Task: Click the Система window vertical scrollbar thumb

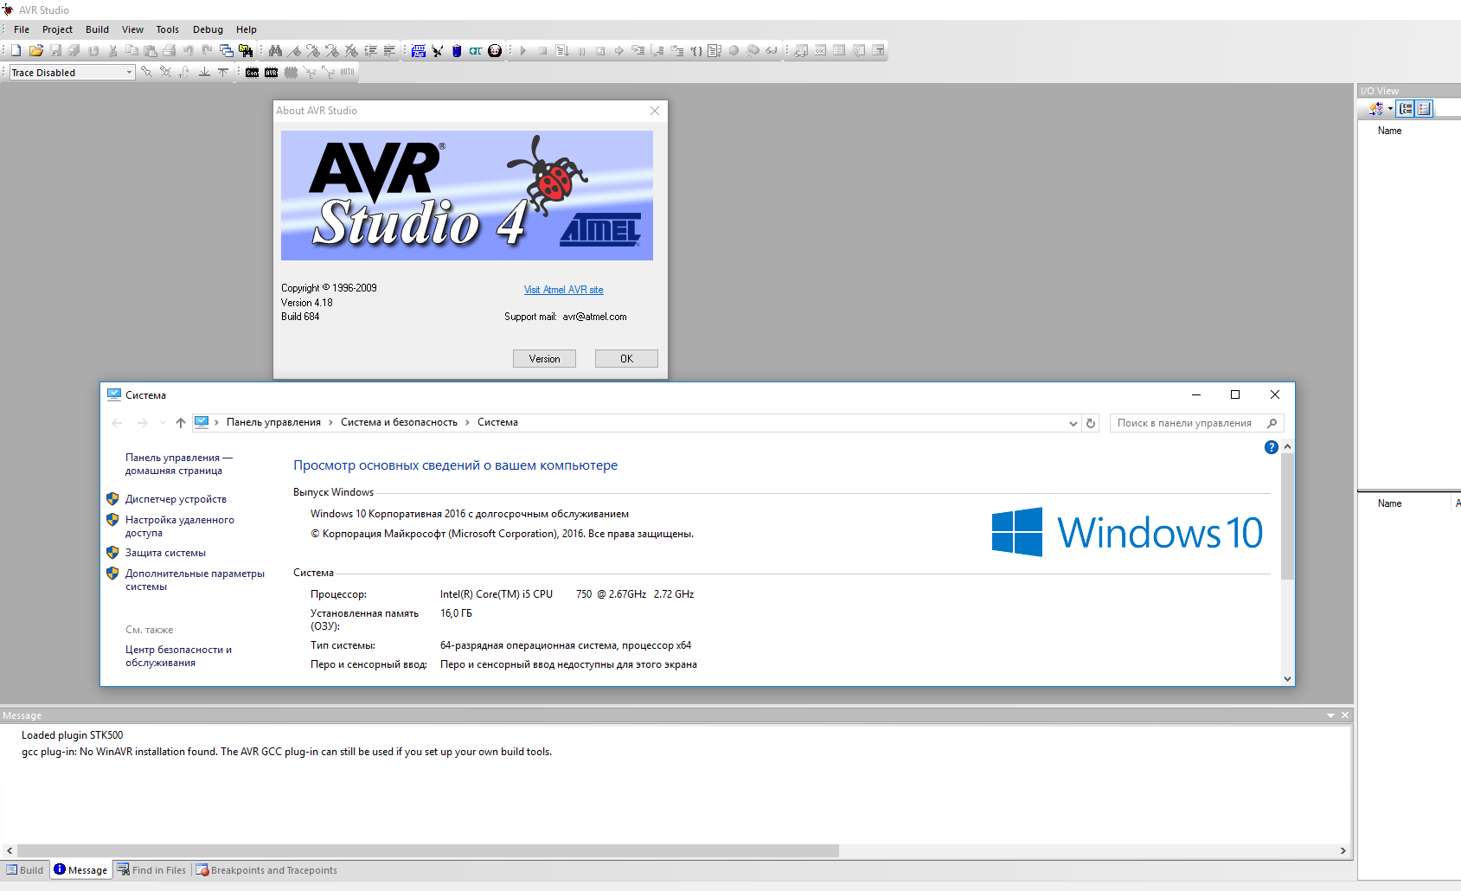Action: tap(1287, 516)
